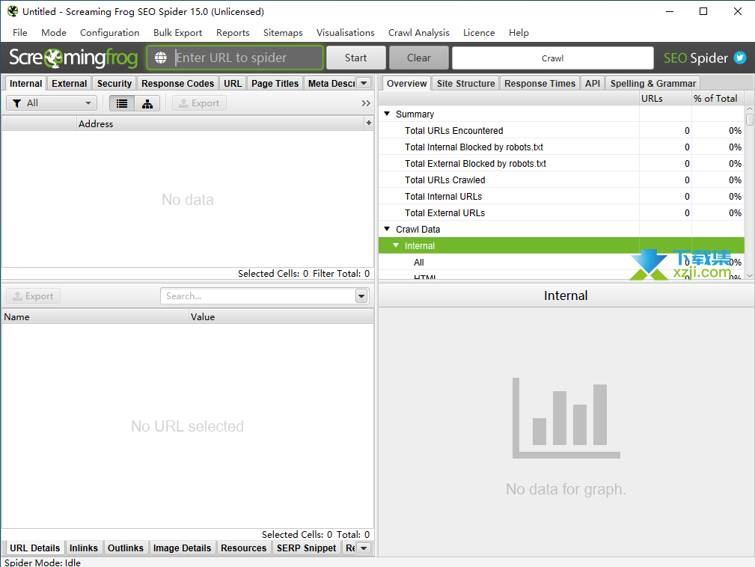Select the Response Times tab
755x567 pixels.
(x=539, y=83)
